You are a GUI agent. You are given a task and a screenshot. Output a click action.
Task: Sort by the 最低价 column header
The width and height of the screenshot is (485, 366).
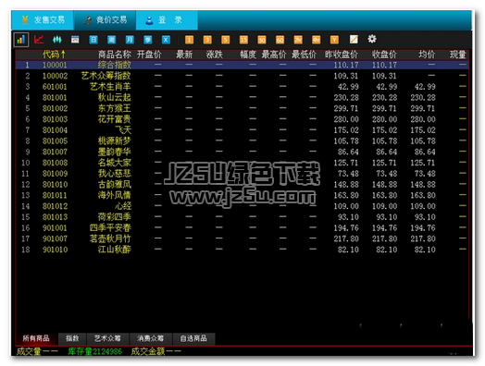coord(304,55)
